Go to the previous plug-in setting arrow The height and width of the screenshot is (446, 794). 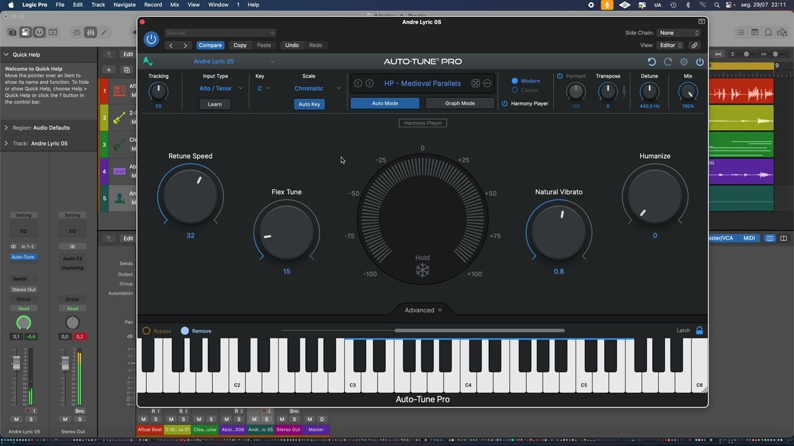click(x=171, y=45)
